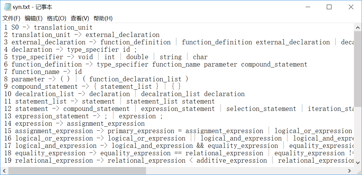Click the Notepad icon in the title bar
The image size is (362, 175).
7,7
